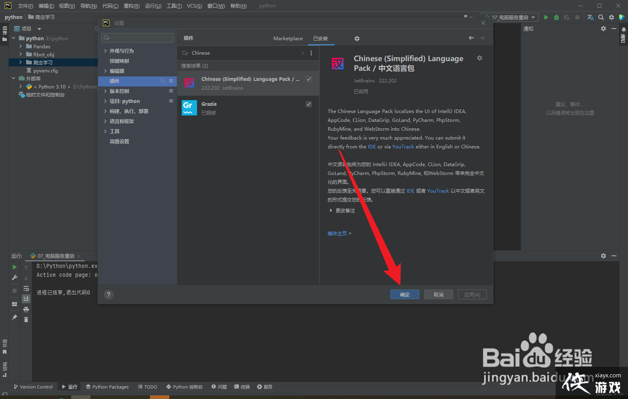Select 高级设置 advanced settings item
Image resolution: width=628 pixels, height=399 pixels.
(119, 141)
